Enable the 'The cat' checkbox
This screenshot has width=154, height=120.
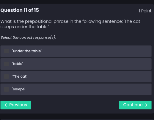[x=7, y=76]
